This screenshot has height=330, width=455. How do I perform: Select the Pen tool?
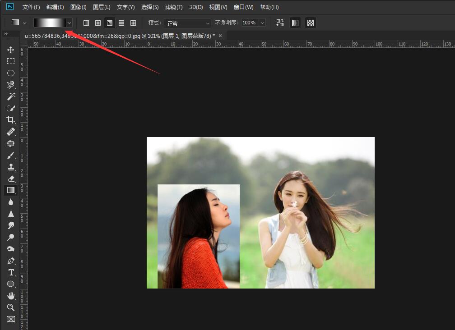click(11, 261)
